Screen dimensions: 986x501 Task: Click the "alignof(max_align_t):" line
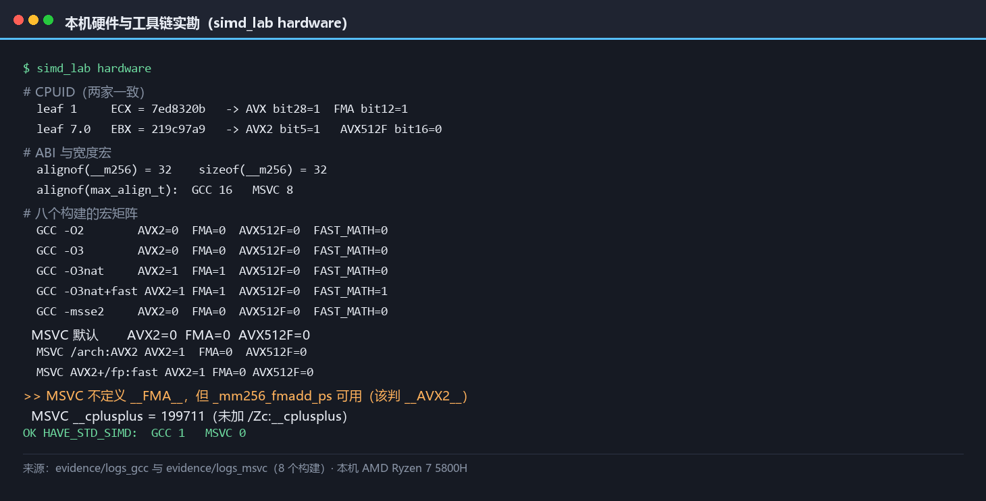(165, 190)
